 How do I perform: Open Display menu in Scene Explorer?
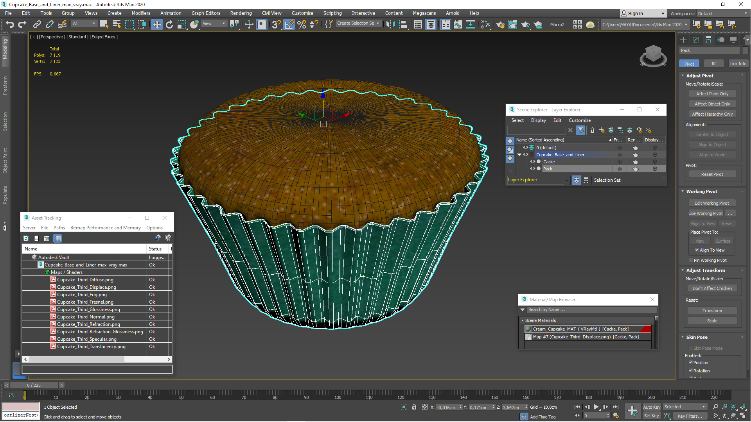pyautogui.click(x=538, y=120)
